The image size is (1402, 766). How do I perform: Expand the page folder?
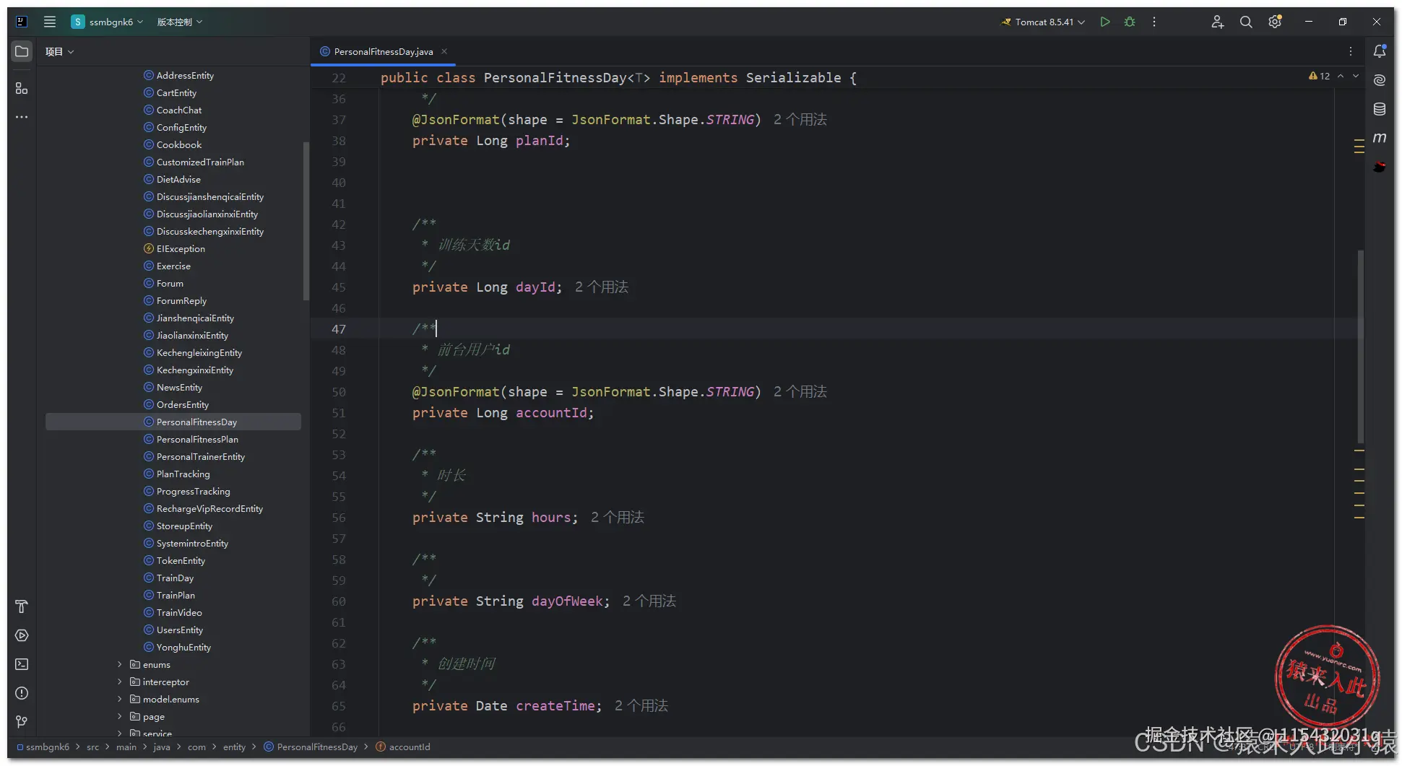[119, 716]
